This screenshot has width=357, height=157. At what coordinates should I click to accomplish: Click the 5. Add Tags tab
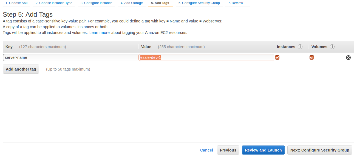pos(160,3)
